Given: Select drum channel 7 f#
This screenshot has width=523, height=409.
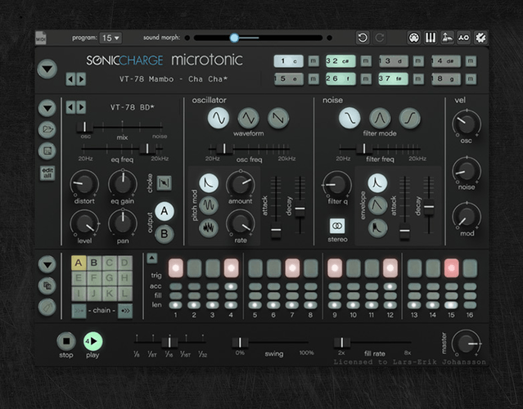Looking at the screenshot, I should [393, 79].
